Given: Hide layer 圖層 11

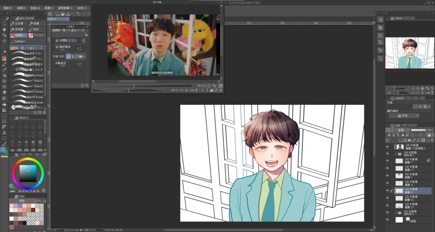Looking at the screenshot, I should pos(387,183).
